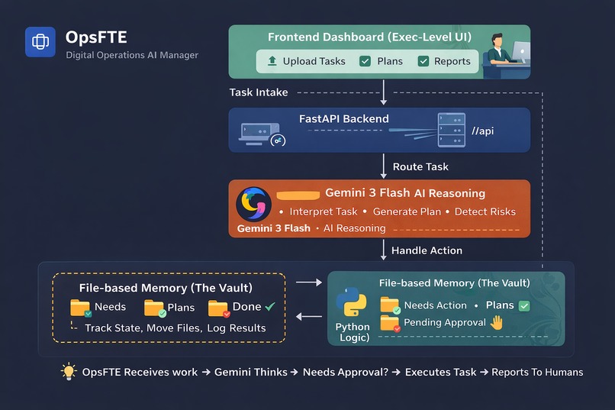Click the Interpret Task bullet
This screenshot has width=615, height=410.
tap(324, 211)
